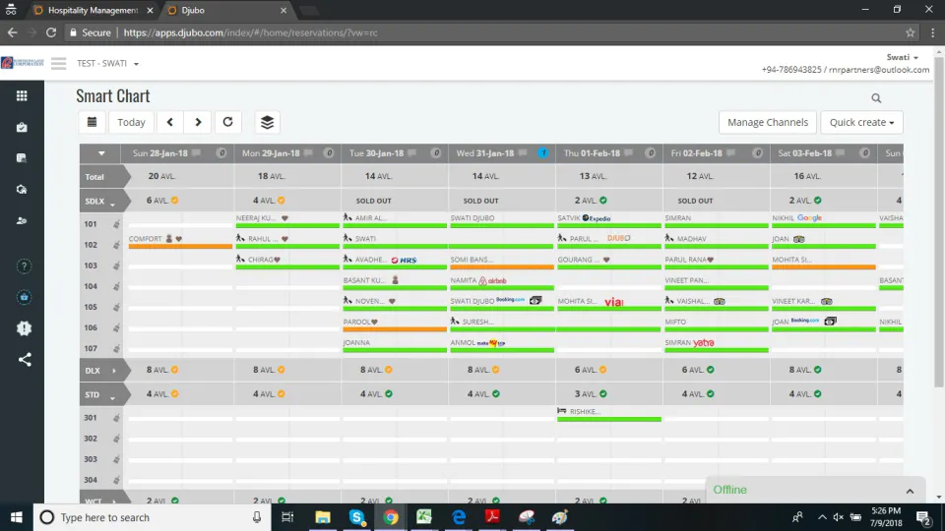The image size is (945, 531).
Task: Open the Quick create dropdown
Action: 861,122
